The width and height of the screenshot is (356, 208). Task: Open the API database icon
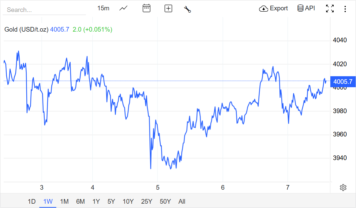click(300, 8)
